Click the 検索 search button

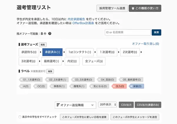(x=156, y=33)
